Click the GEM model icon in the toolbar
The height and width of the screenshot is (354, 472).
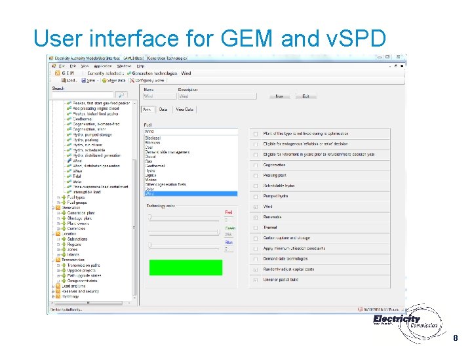pyautogui.click(x=57, y=73)
